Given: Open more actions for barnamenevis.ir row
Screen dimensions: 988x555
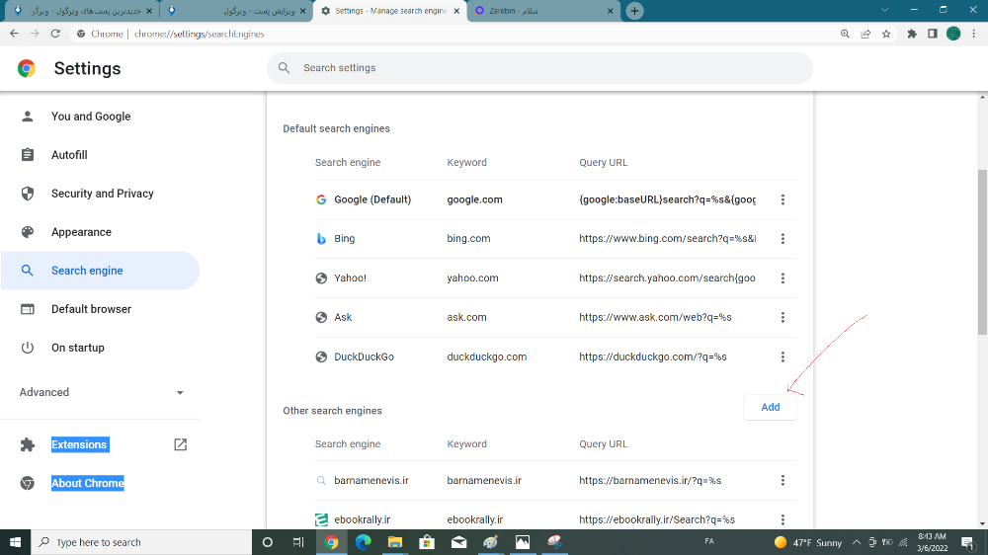Looking at the screenshot, I should pyautogui.click(x=782, y=481).
